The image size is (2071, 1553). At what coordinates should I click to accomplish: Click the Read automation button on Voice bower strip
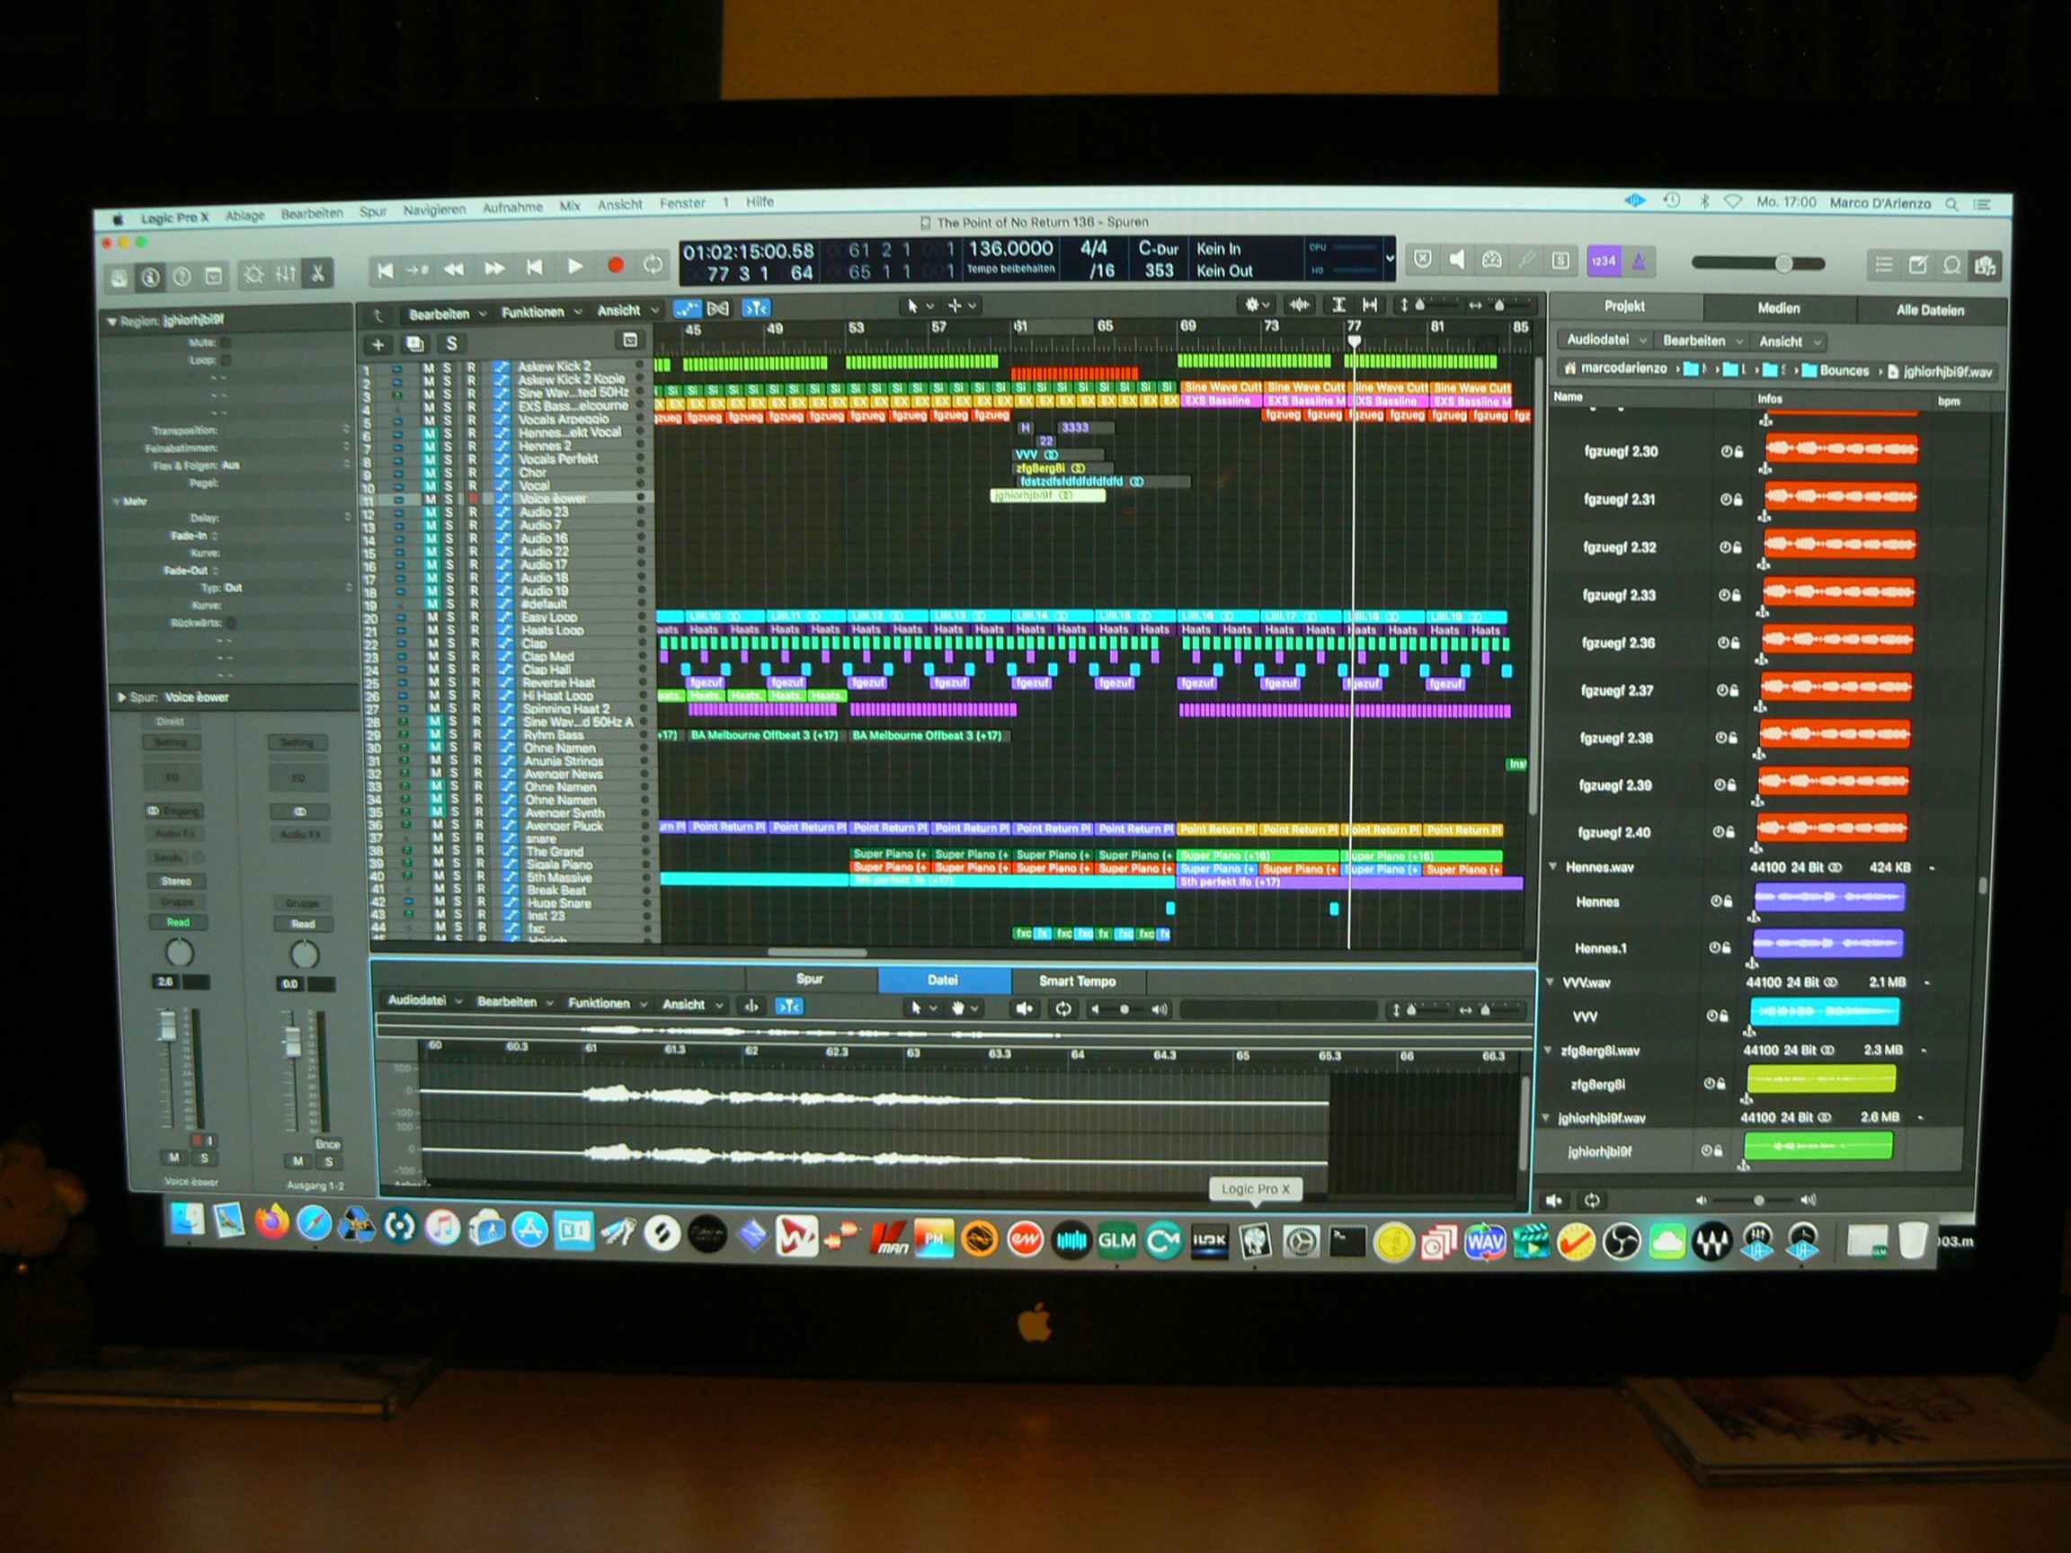178,922
